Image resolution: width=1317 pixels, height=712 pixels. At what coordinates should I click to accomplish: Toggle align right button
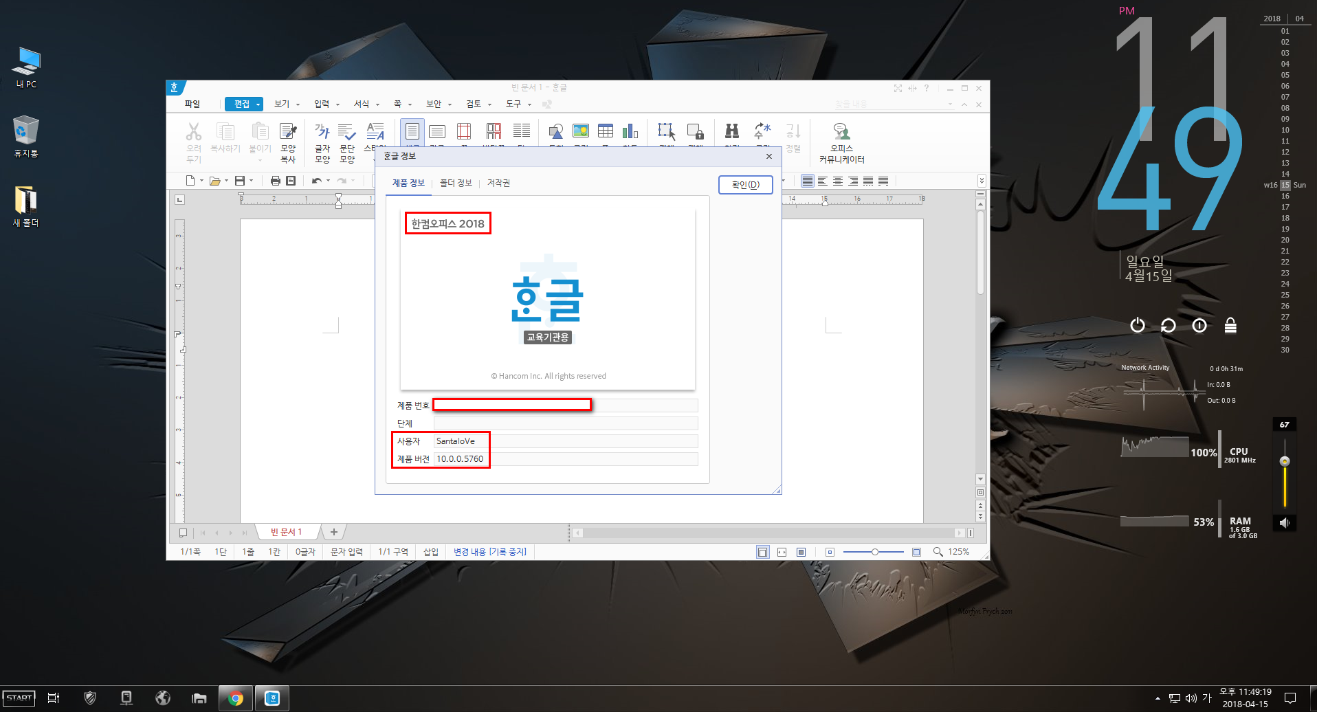(853, 181)
